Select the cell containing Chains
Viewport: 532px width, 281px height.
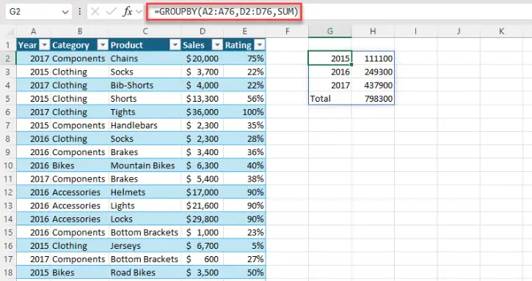[145, 59]
